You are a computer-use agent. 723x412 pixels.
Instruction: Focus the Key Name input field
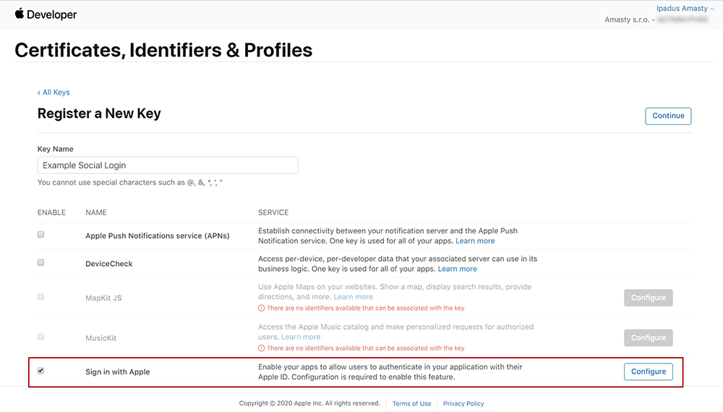point(168,165)
